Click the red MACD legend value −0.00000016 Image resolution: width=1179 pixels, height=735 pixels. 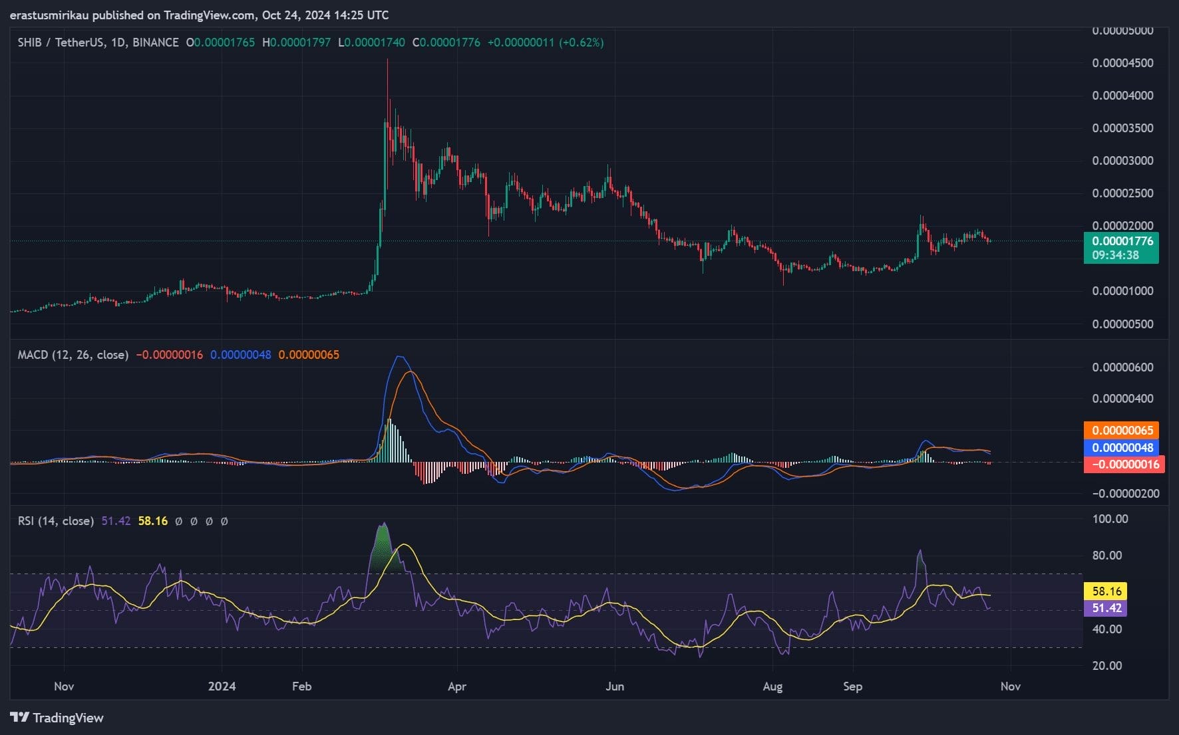[x=169, y=355]
